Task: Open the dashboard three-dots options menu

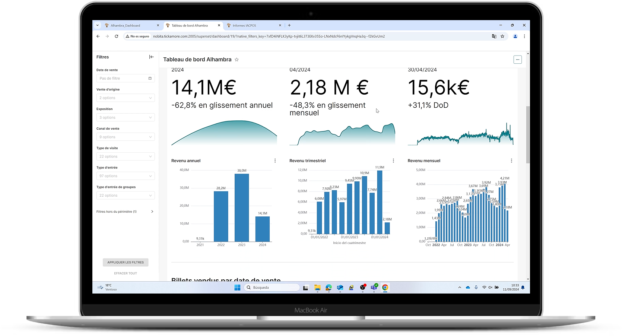Action: coord(517,60)
